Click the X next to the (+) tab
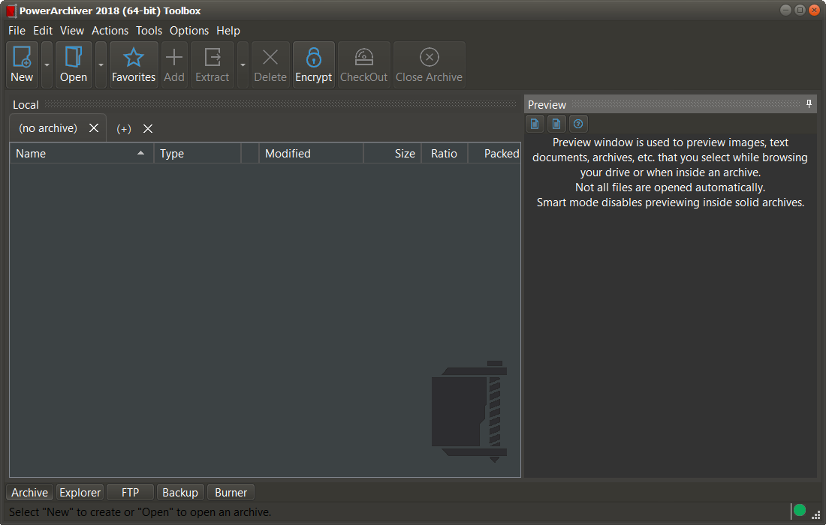The image size is (826, 525). (148, 129)
